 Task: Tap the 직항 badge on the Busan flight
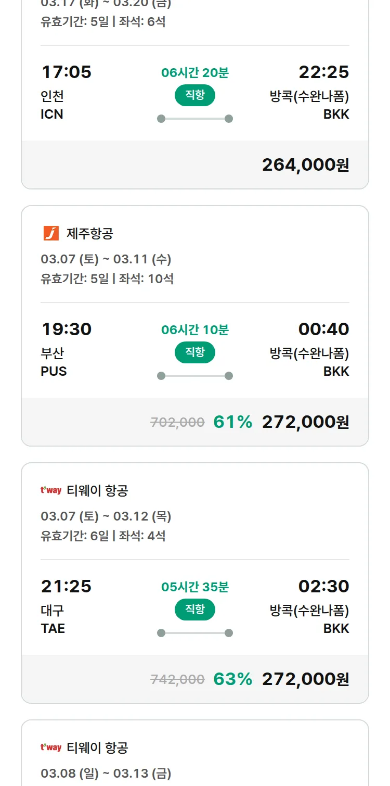(195, 352)
